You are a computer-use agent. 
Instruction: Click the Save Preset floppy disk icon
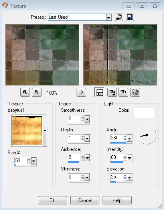tap(130, 17)
